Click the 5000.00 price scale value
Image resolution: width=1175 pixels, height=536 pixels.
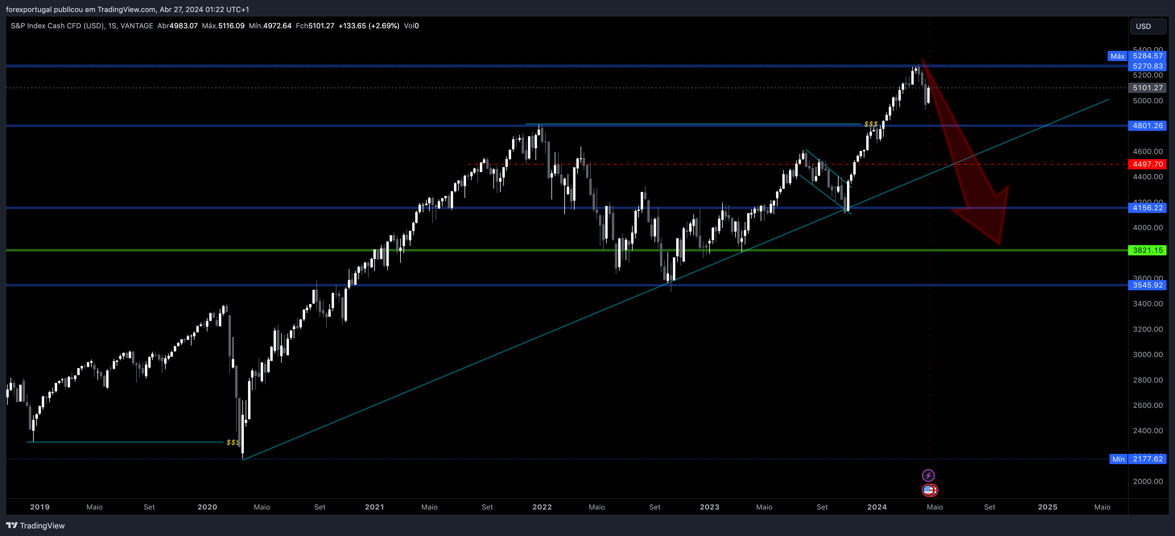[1148, 100]
